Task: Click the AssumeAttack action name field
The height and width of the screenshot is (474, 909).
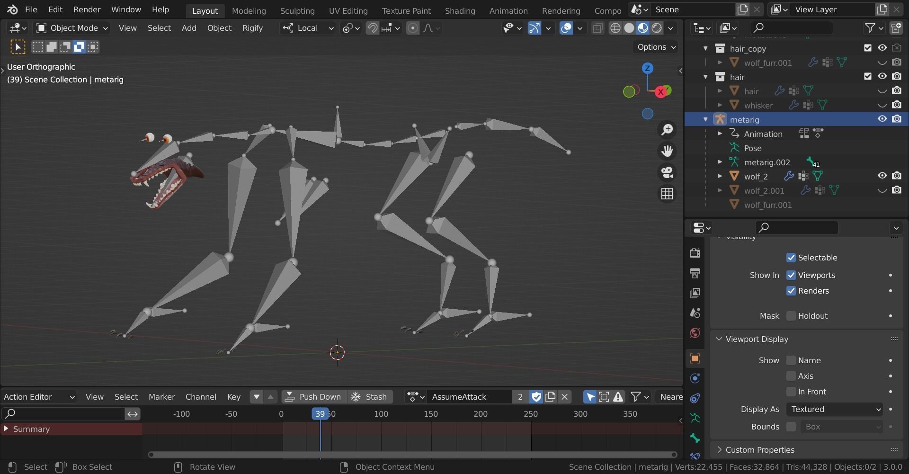Action: point(470,397)
